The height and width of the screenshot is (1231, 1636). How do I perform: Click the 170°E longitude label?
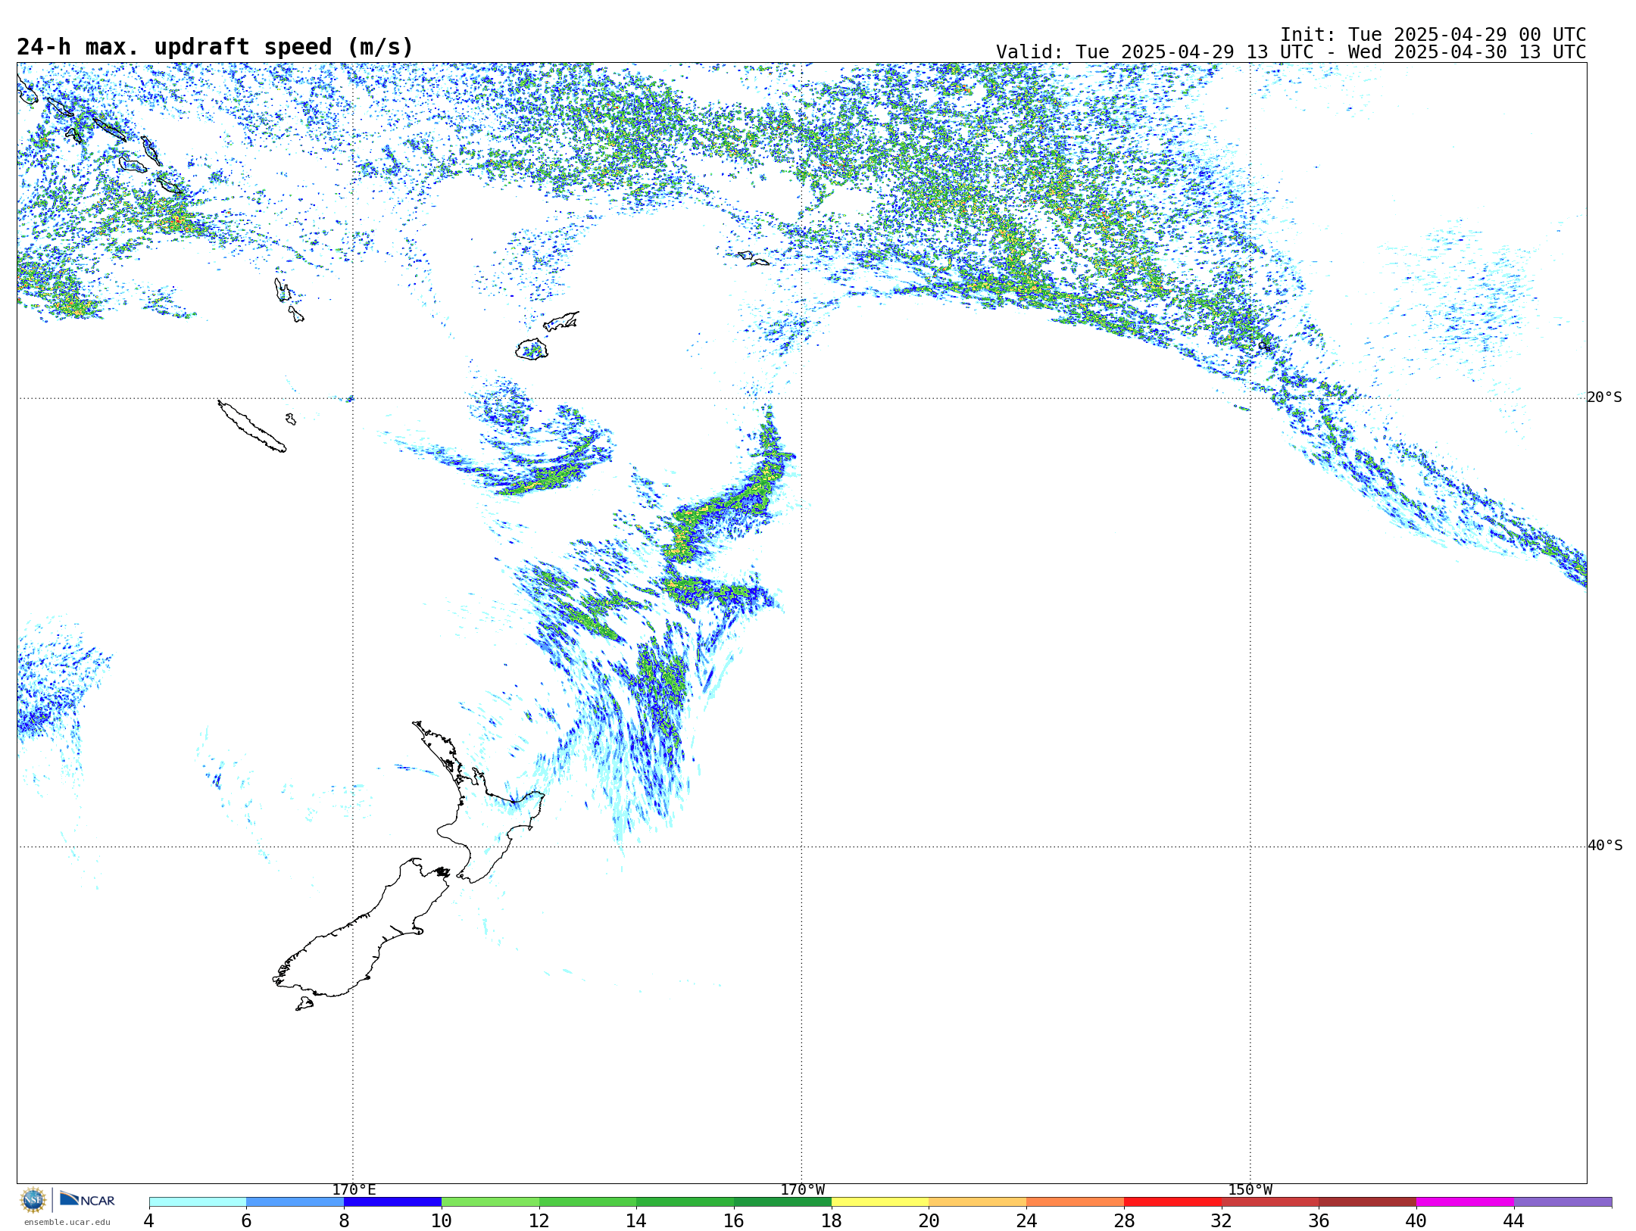pyautogui.click(x=354, y=1190)
